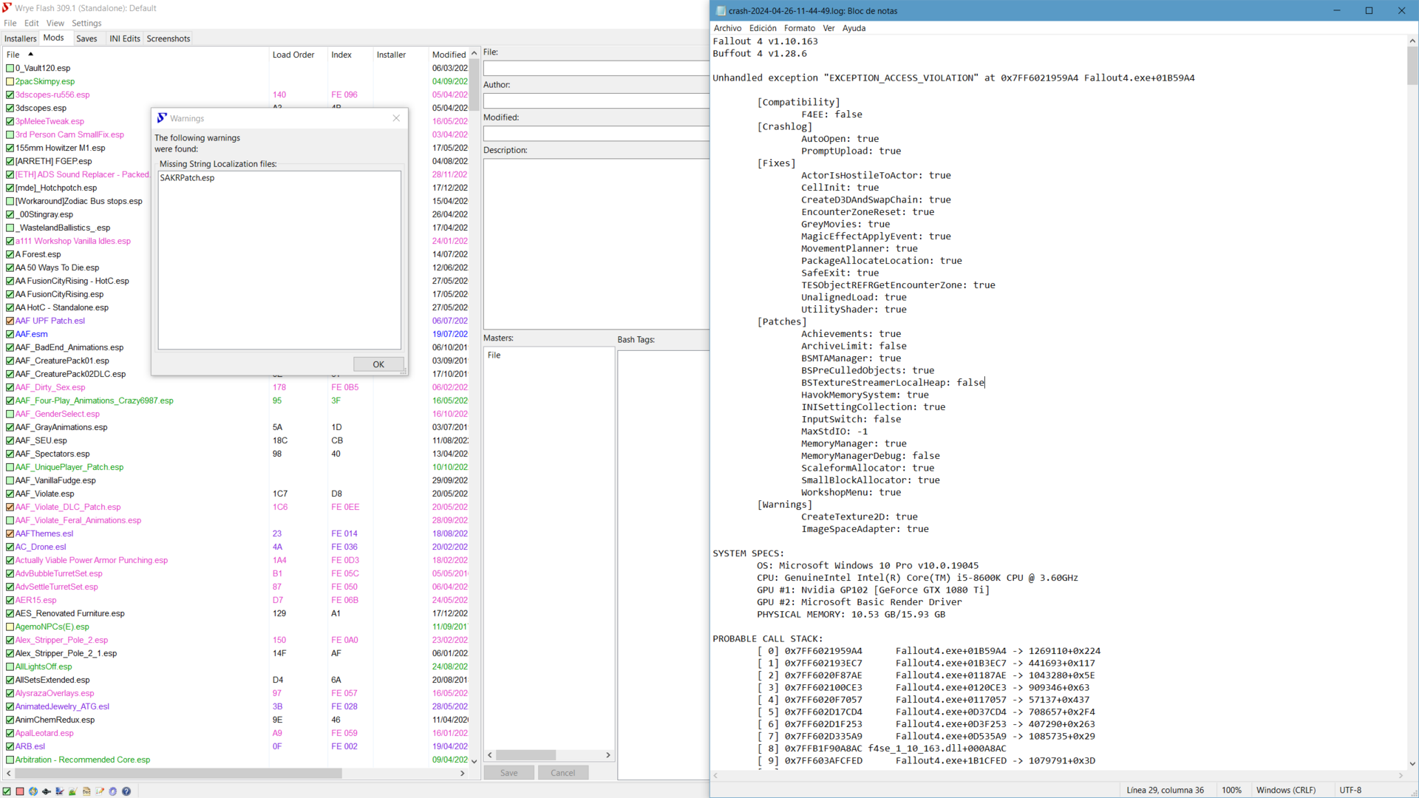
Task: Click the black launcher icon in the status bar
Action: point(47,791)
